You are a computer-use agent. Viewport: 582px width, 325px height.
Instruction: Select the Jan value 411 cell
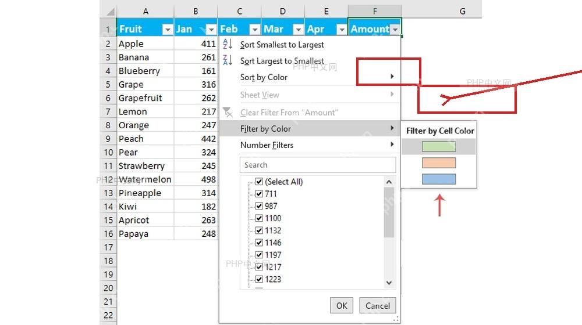(x=196, y=44)
